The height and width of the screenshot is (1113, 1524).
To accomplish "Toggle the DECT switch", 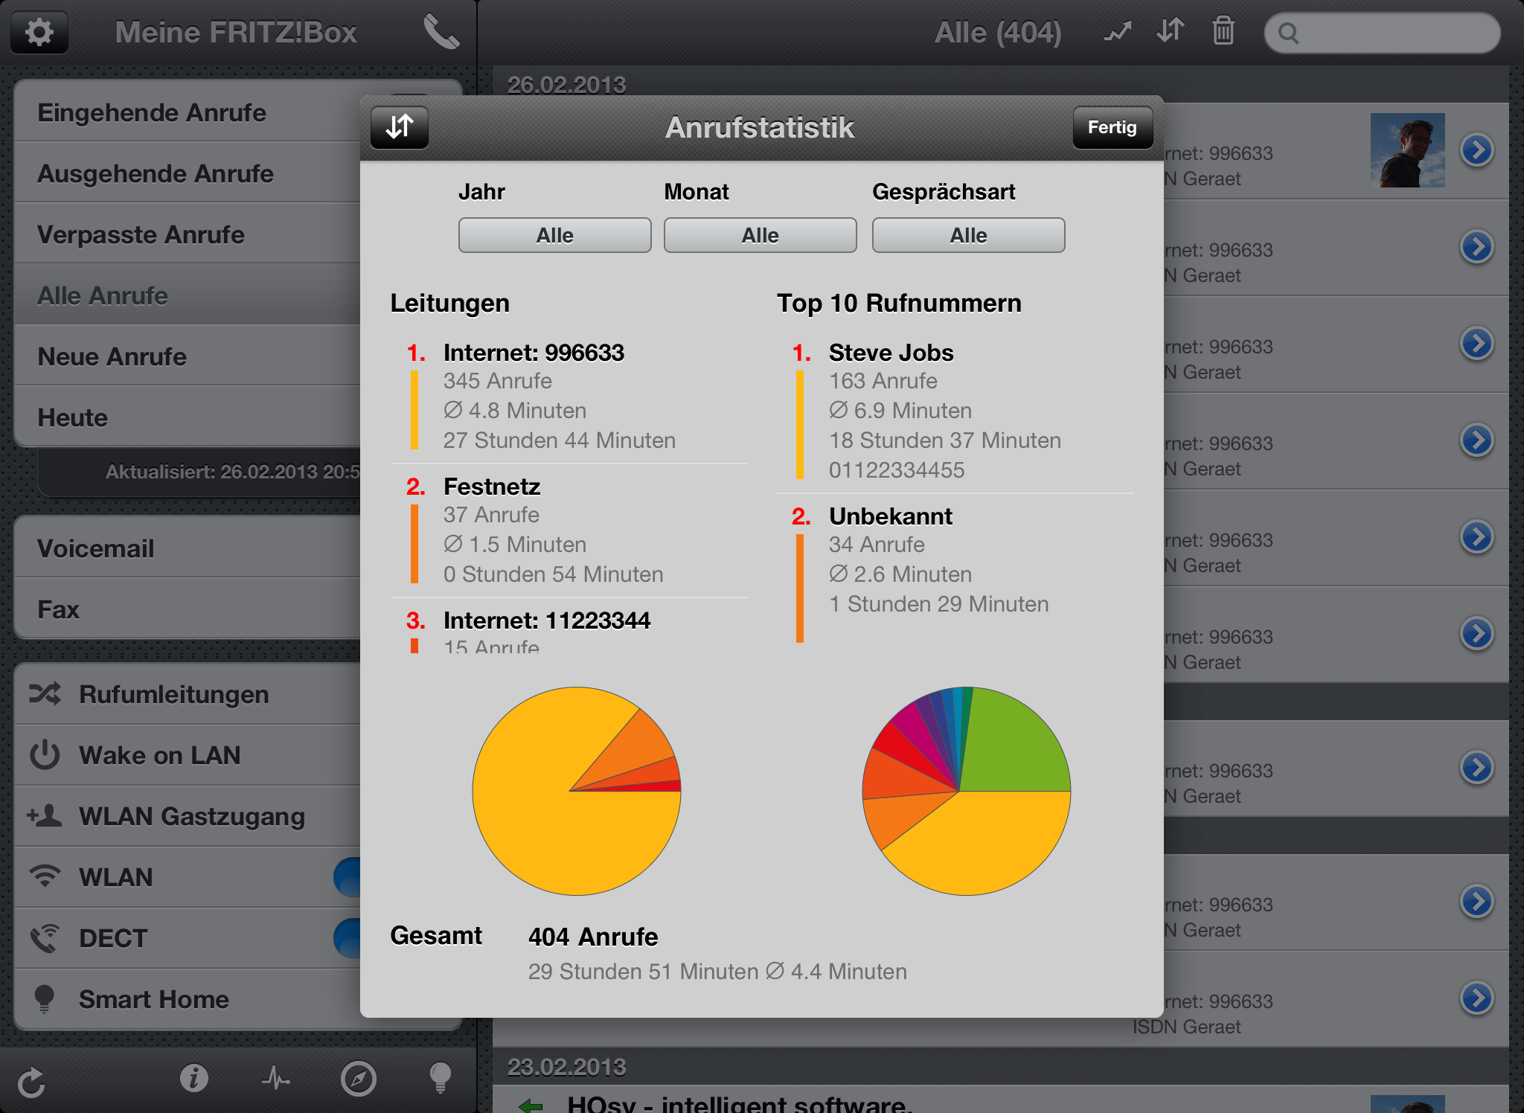I will click(348, 938).
